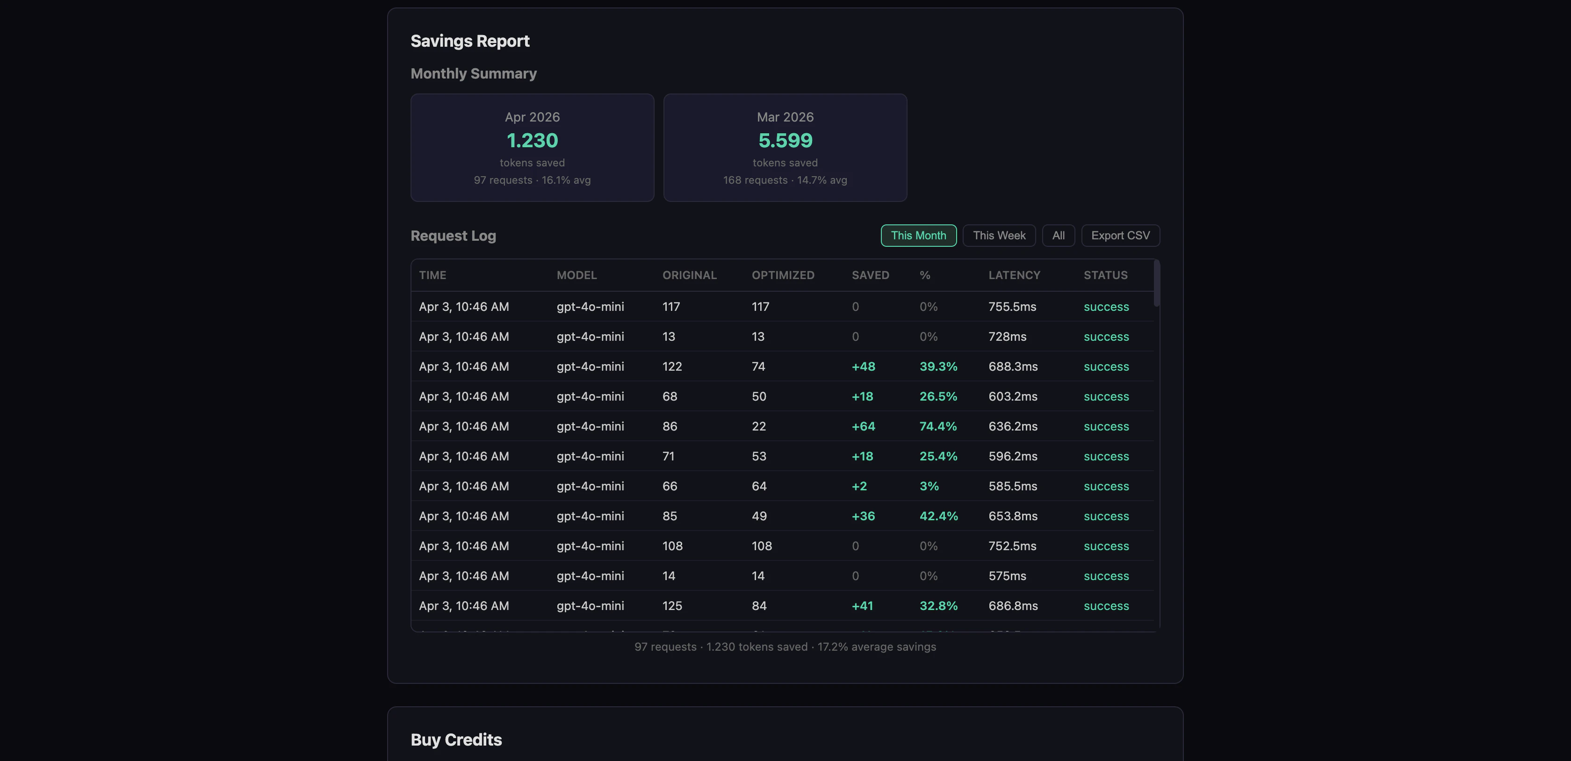This screenshot has height=761, width=1571.
Task: Click the This Month filter button
Action: [x=918, y=236]
